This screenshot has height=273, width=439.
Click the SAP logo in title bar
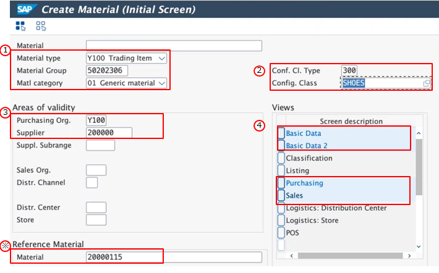pos(23,9)
